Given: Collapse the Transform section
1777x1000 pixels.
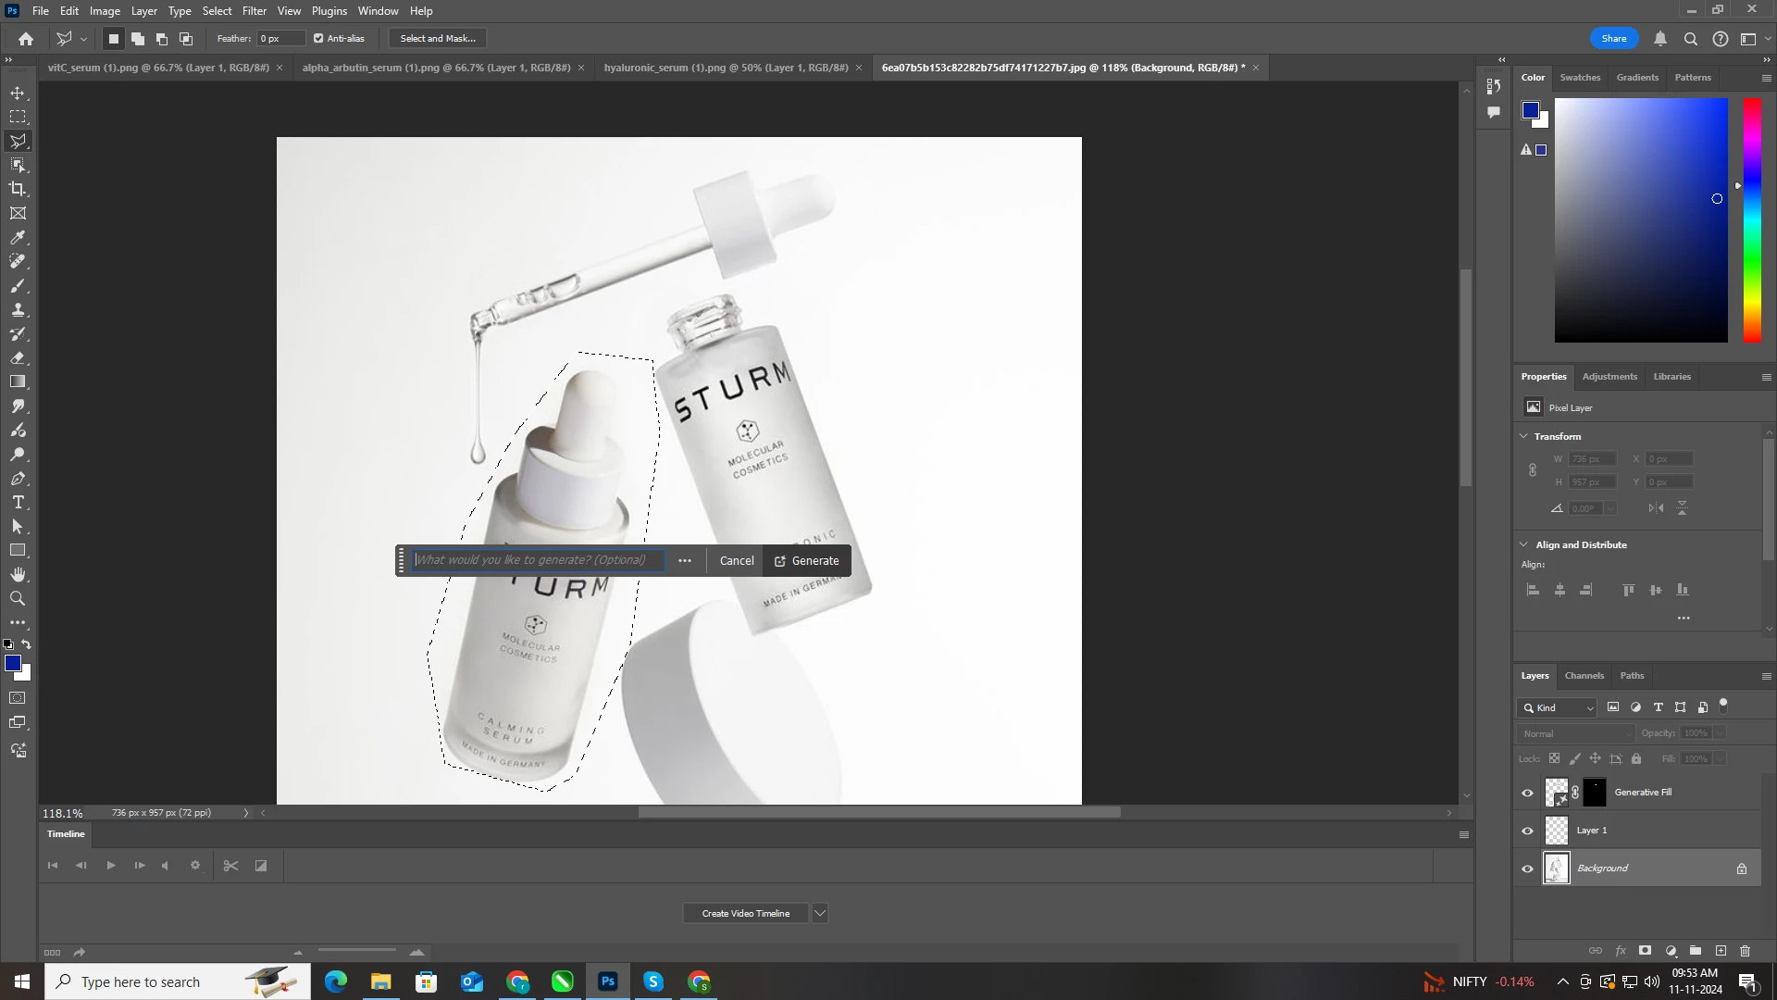Looking at the screenshot, I should pos(1524,436).
